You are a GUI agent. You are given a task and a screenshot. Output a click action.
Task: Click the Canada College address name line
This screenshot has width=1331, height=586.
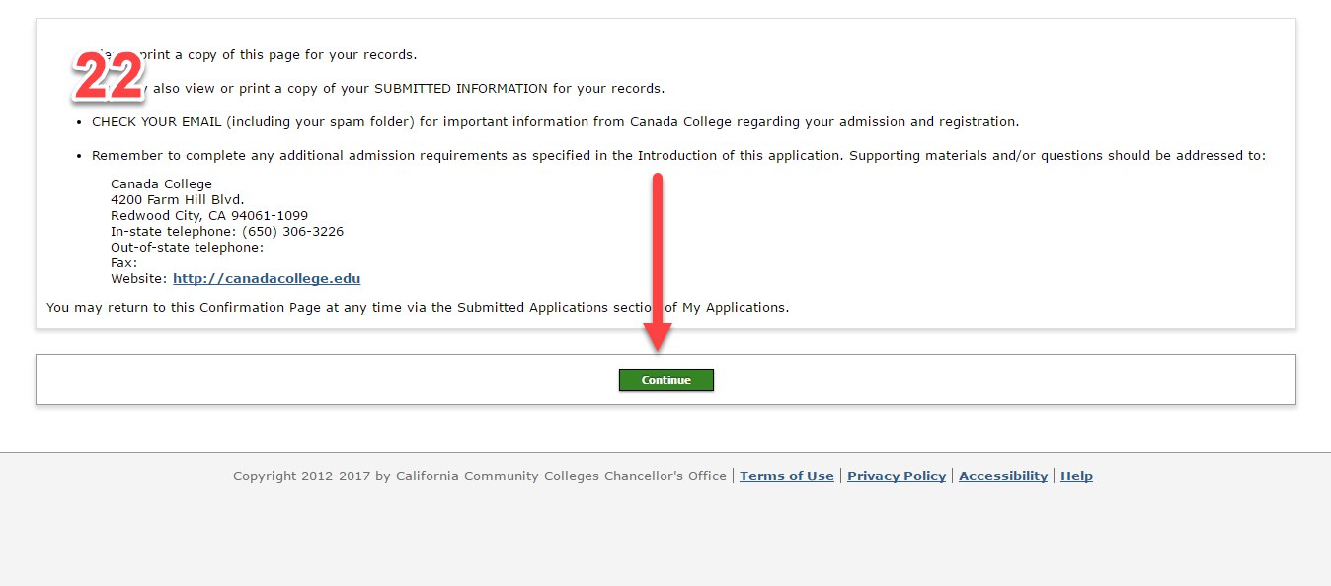point(161,184)
